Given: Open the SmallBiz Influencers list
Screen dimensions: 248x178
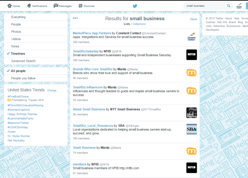Looking at the screenshot, I should tap(88, 88).
